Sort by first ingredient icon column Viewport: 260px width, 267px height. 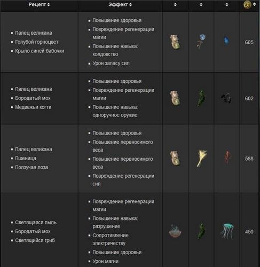pyautogui.click(x=175, y=5)
